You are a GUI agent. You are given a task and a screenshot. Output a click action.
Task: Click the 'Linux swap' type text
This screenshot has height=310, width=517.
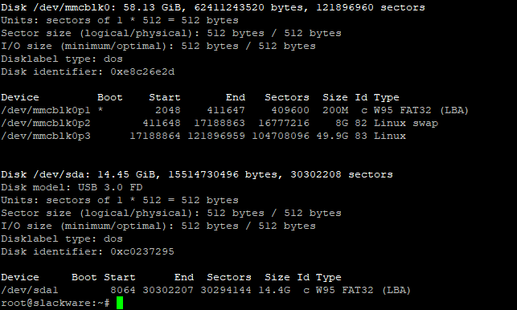click(x=406, y=124)
